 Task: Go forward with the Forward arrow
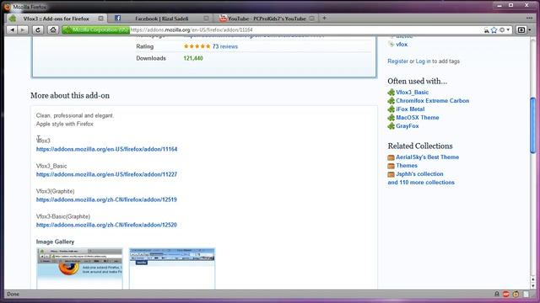pyautogui.click(x=23, y=30)
